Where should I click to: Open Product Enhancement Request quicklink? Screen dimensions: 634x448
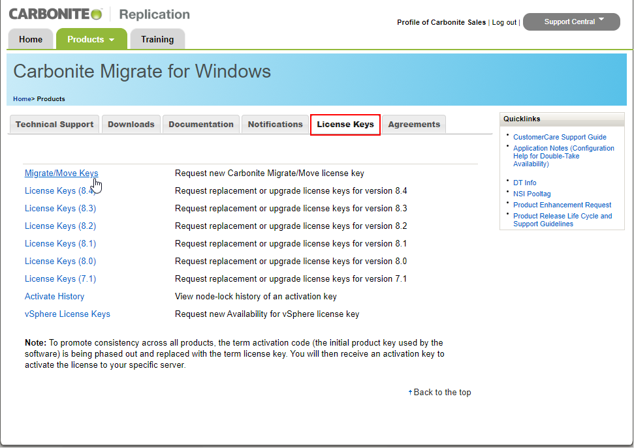click(x=562, y=205)
